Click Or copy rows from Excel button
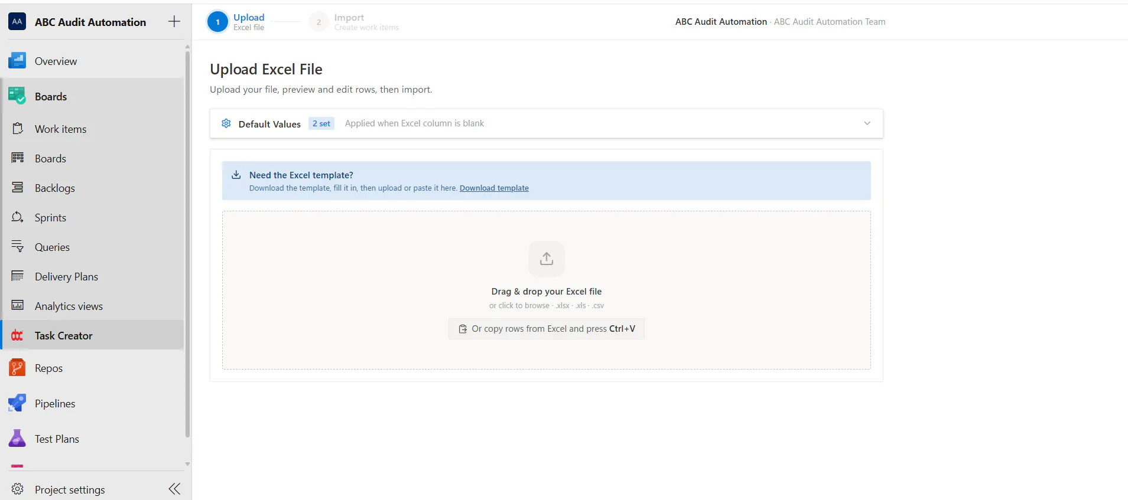Image resolution: width=1128 pixels, height=500 pixels. coord(547,329)
